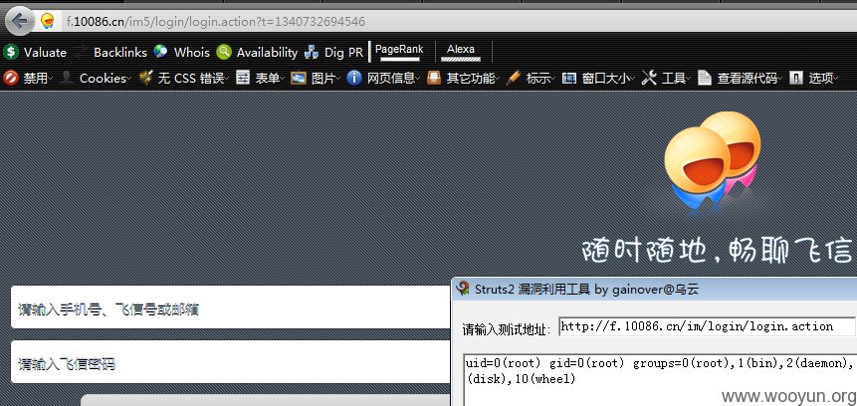This screenshot has width=857, height=406.
Task: Click the Whois globe icon
Action: tap(160, 52)
